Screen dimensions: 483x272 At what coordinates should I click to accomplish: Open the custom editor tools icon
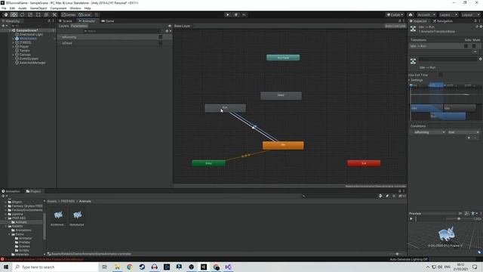pyautogui.click(x=54, y=15)
